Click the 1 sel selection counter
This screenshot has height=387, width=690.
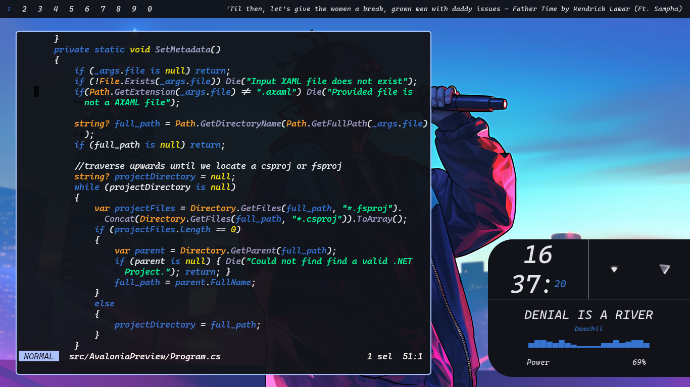point(379,356)
